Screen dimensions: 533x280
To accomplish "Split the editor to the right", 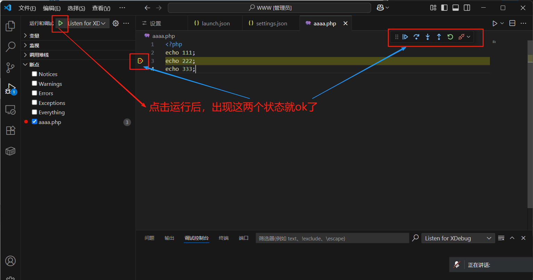I will (512, 23).
